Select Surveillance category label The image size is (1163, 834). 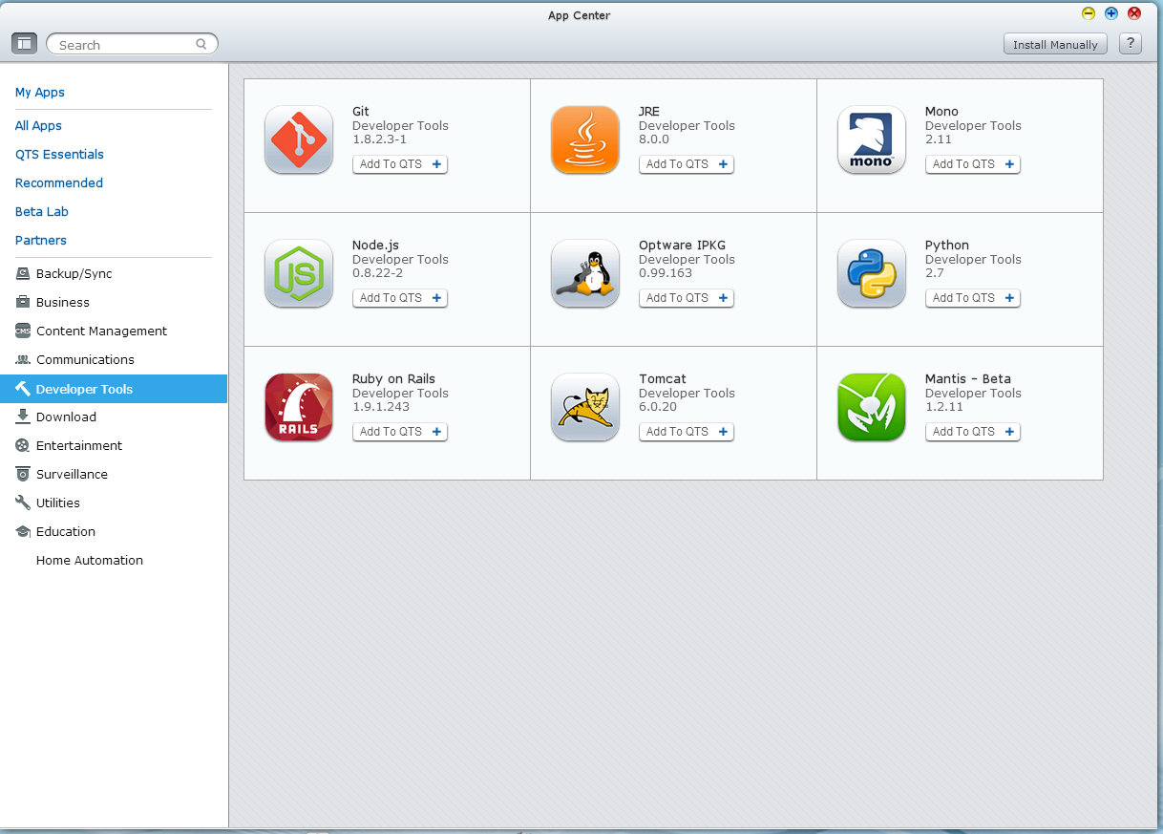[x=72, y=474]
